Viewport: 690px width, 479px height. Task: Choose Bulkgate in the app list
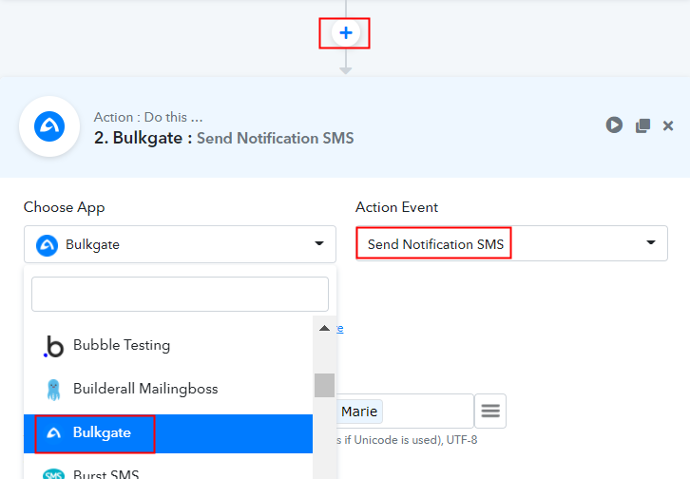(168, 433)
